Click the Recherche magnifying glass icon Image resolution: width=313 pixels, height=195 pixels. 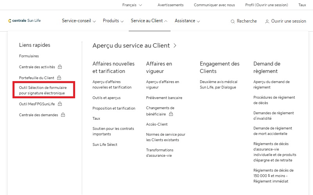click(x=233, y=21)
